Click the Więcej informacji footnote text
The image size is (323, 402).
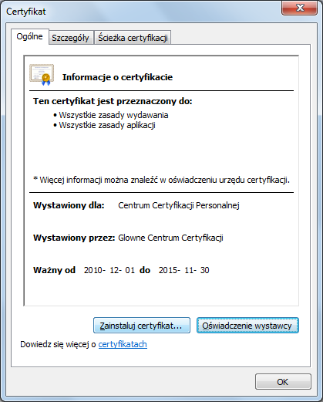(161, 180)
